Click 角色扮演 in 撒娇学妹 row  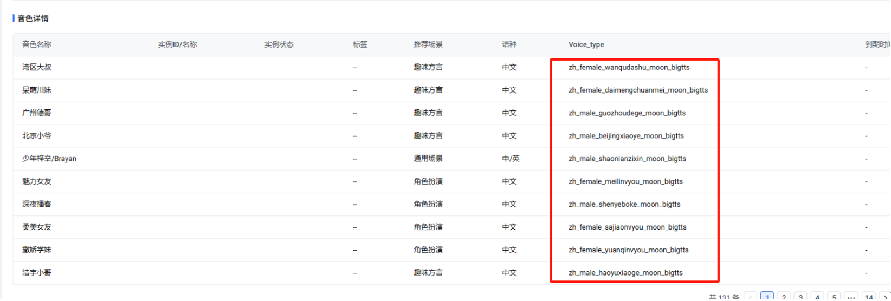click(x=428, y=250)
